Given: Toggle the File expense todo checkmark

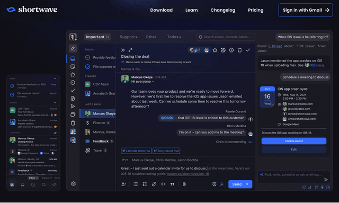Looking at the screenshot, I should (87, 67).
